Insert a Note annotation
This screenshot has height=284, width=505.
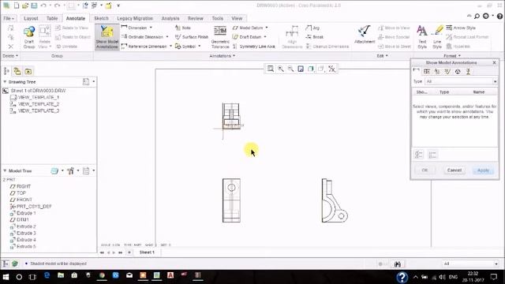(x=183, y=28)
